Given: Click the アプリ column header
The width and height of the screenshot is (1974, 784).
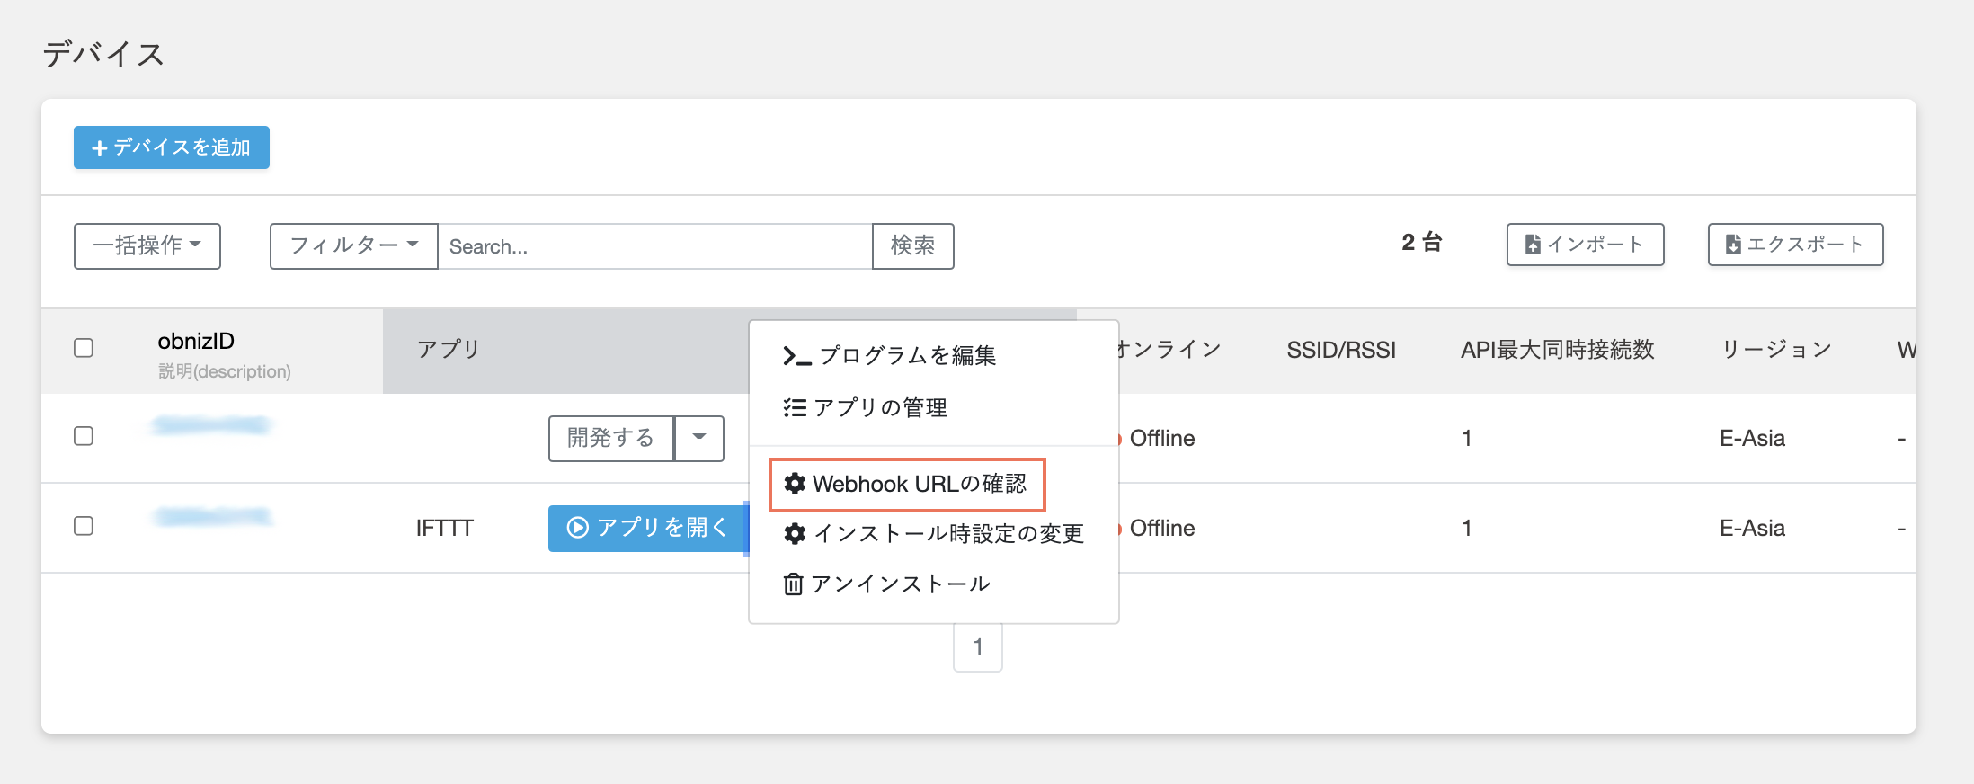Looking at the screenshot, I should [449, 350].
